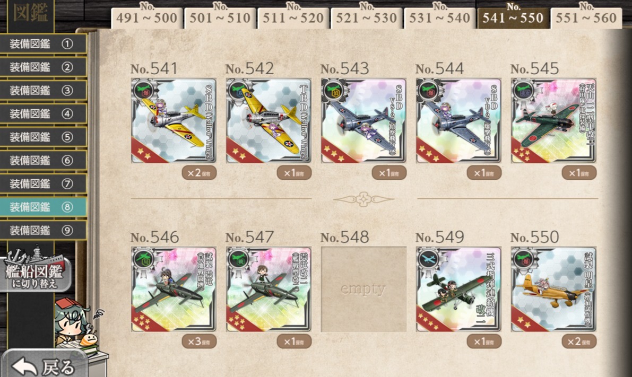
Task: Select the No.544 SBD VB-2 aircraft card
Action: (458, 120)
